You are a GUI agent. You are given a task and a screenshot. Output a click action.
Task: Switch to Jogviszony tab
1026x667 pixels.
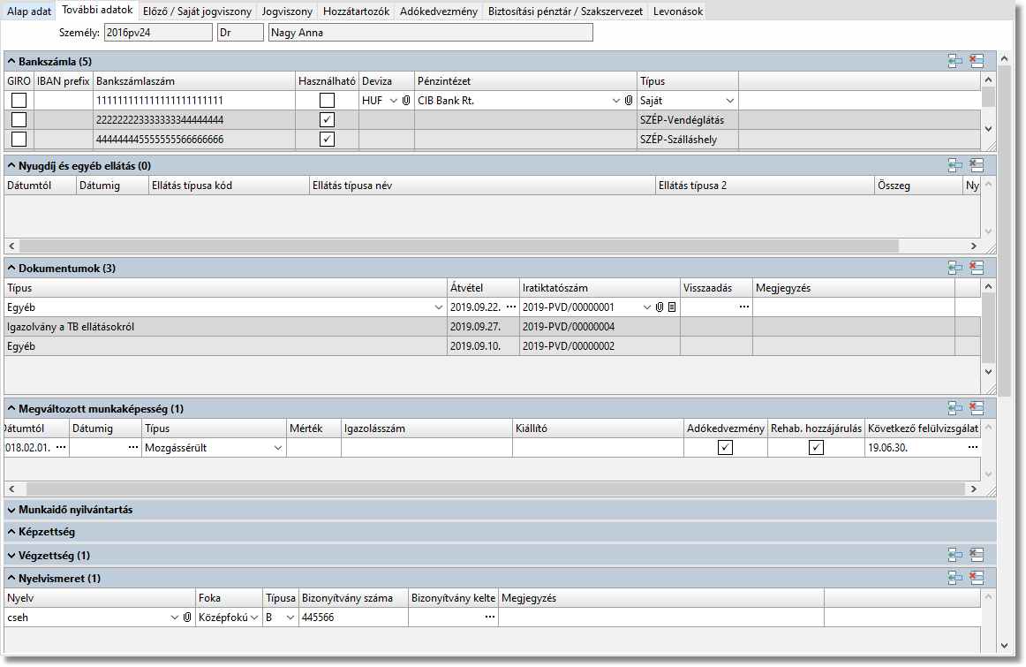click(287, 11)
